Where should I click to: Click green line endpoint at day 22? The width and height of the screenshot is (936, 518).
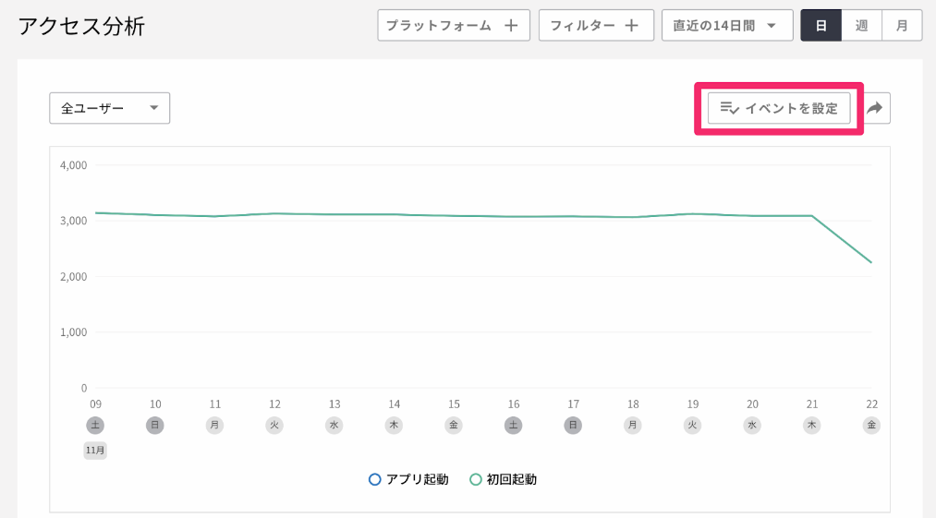(871, 262)
